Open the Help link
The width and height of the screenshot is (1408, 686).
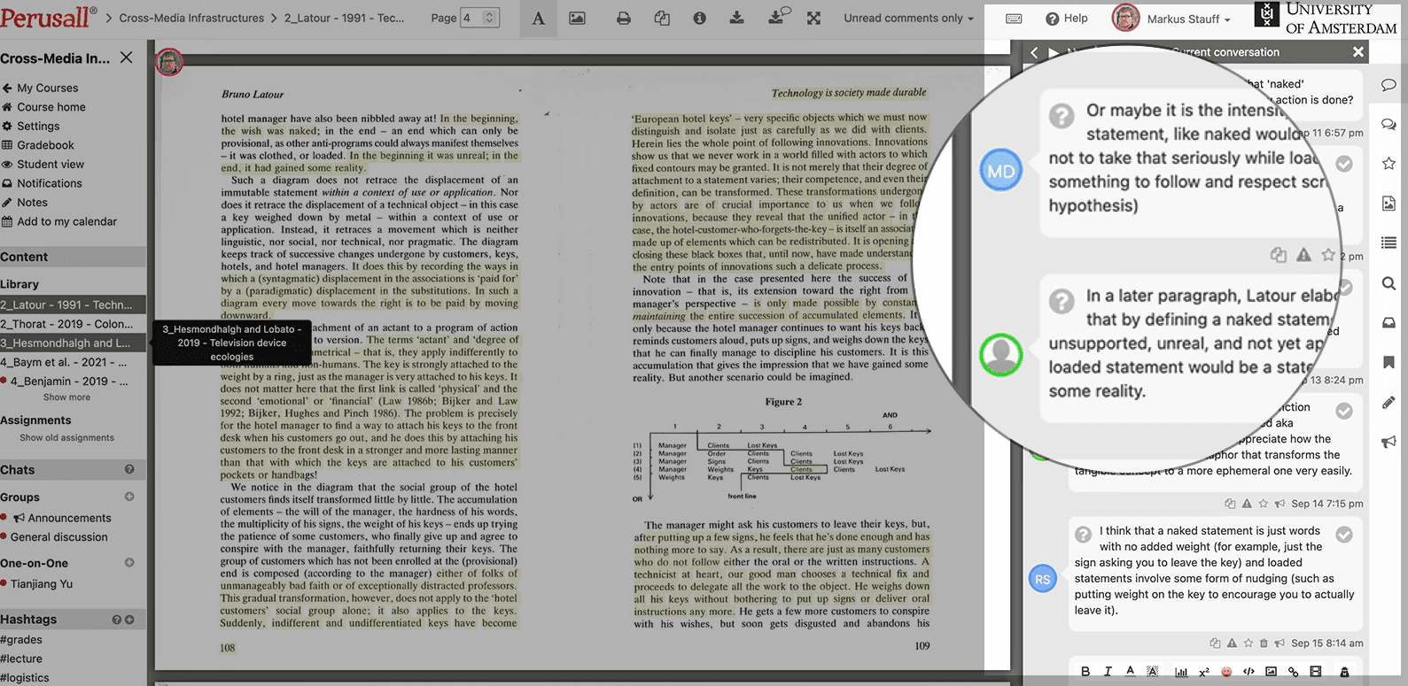(1067, 19)
